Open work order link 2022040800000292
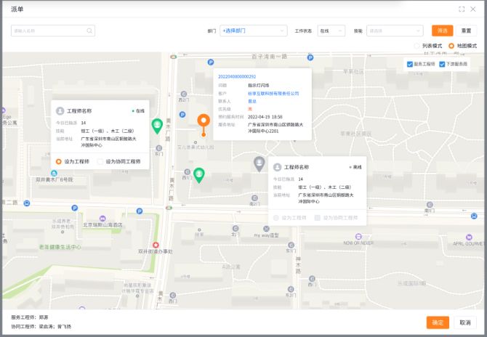Image resolution: width=487 pixels, height=337 pixels. tap(237, 76)
